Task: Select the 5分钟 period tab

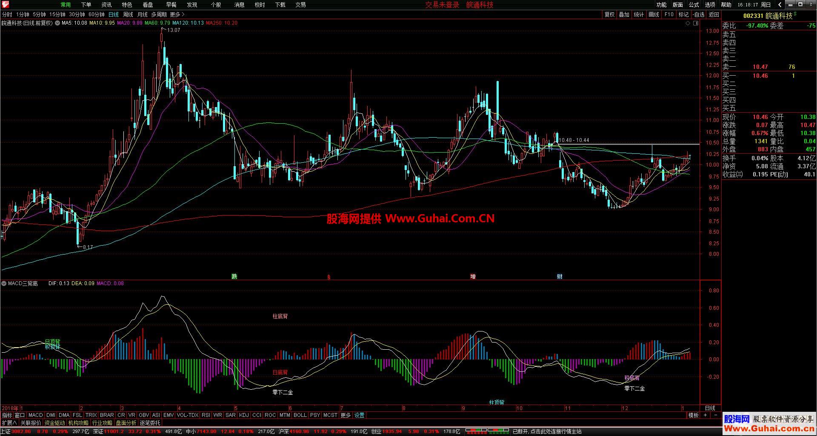Action: [39, 14]
